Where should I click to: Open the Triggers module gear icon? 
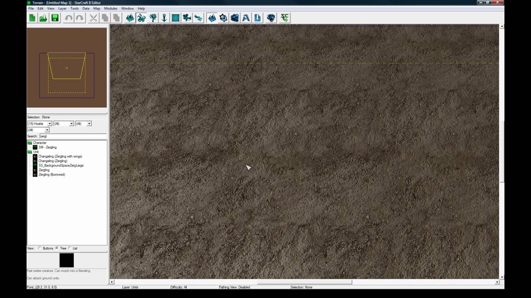224,18
